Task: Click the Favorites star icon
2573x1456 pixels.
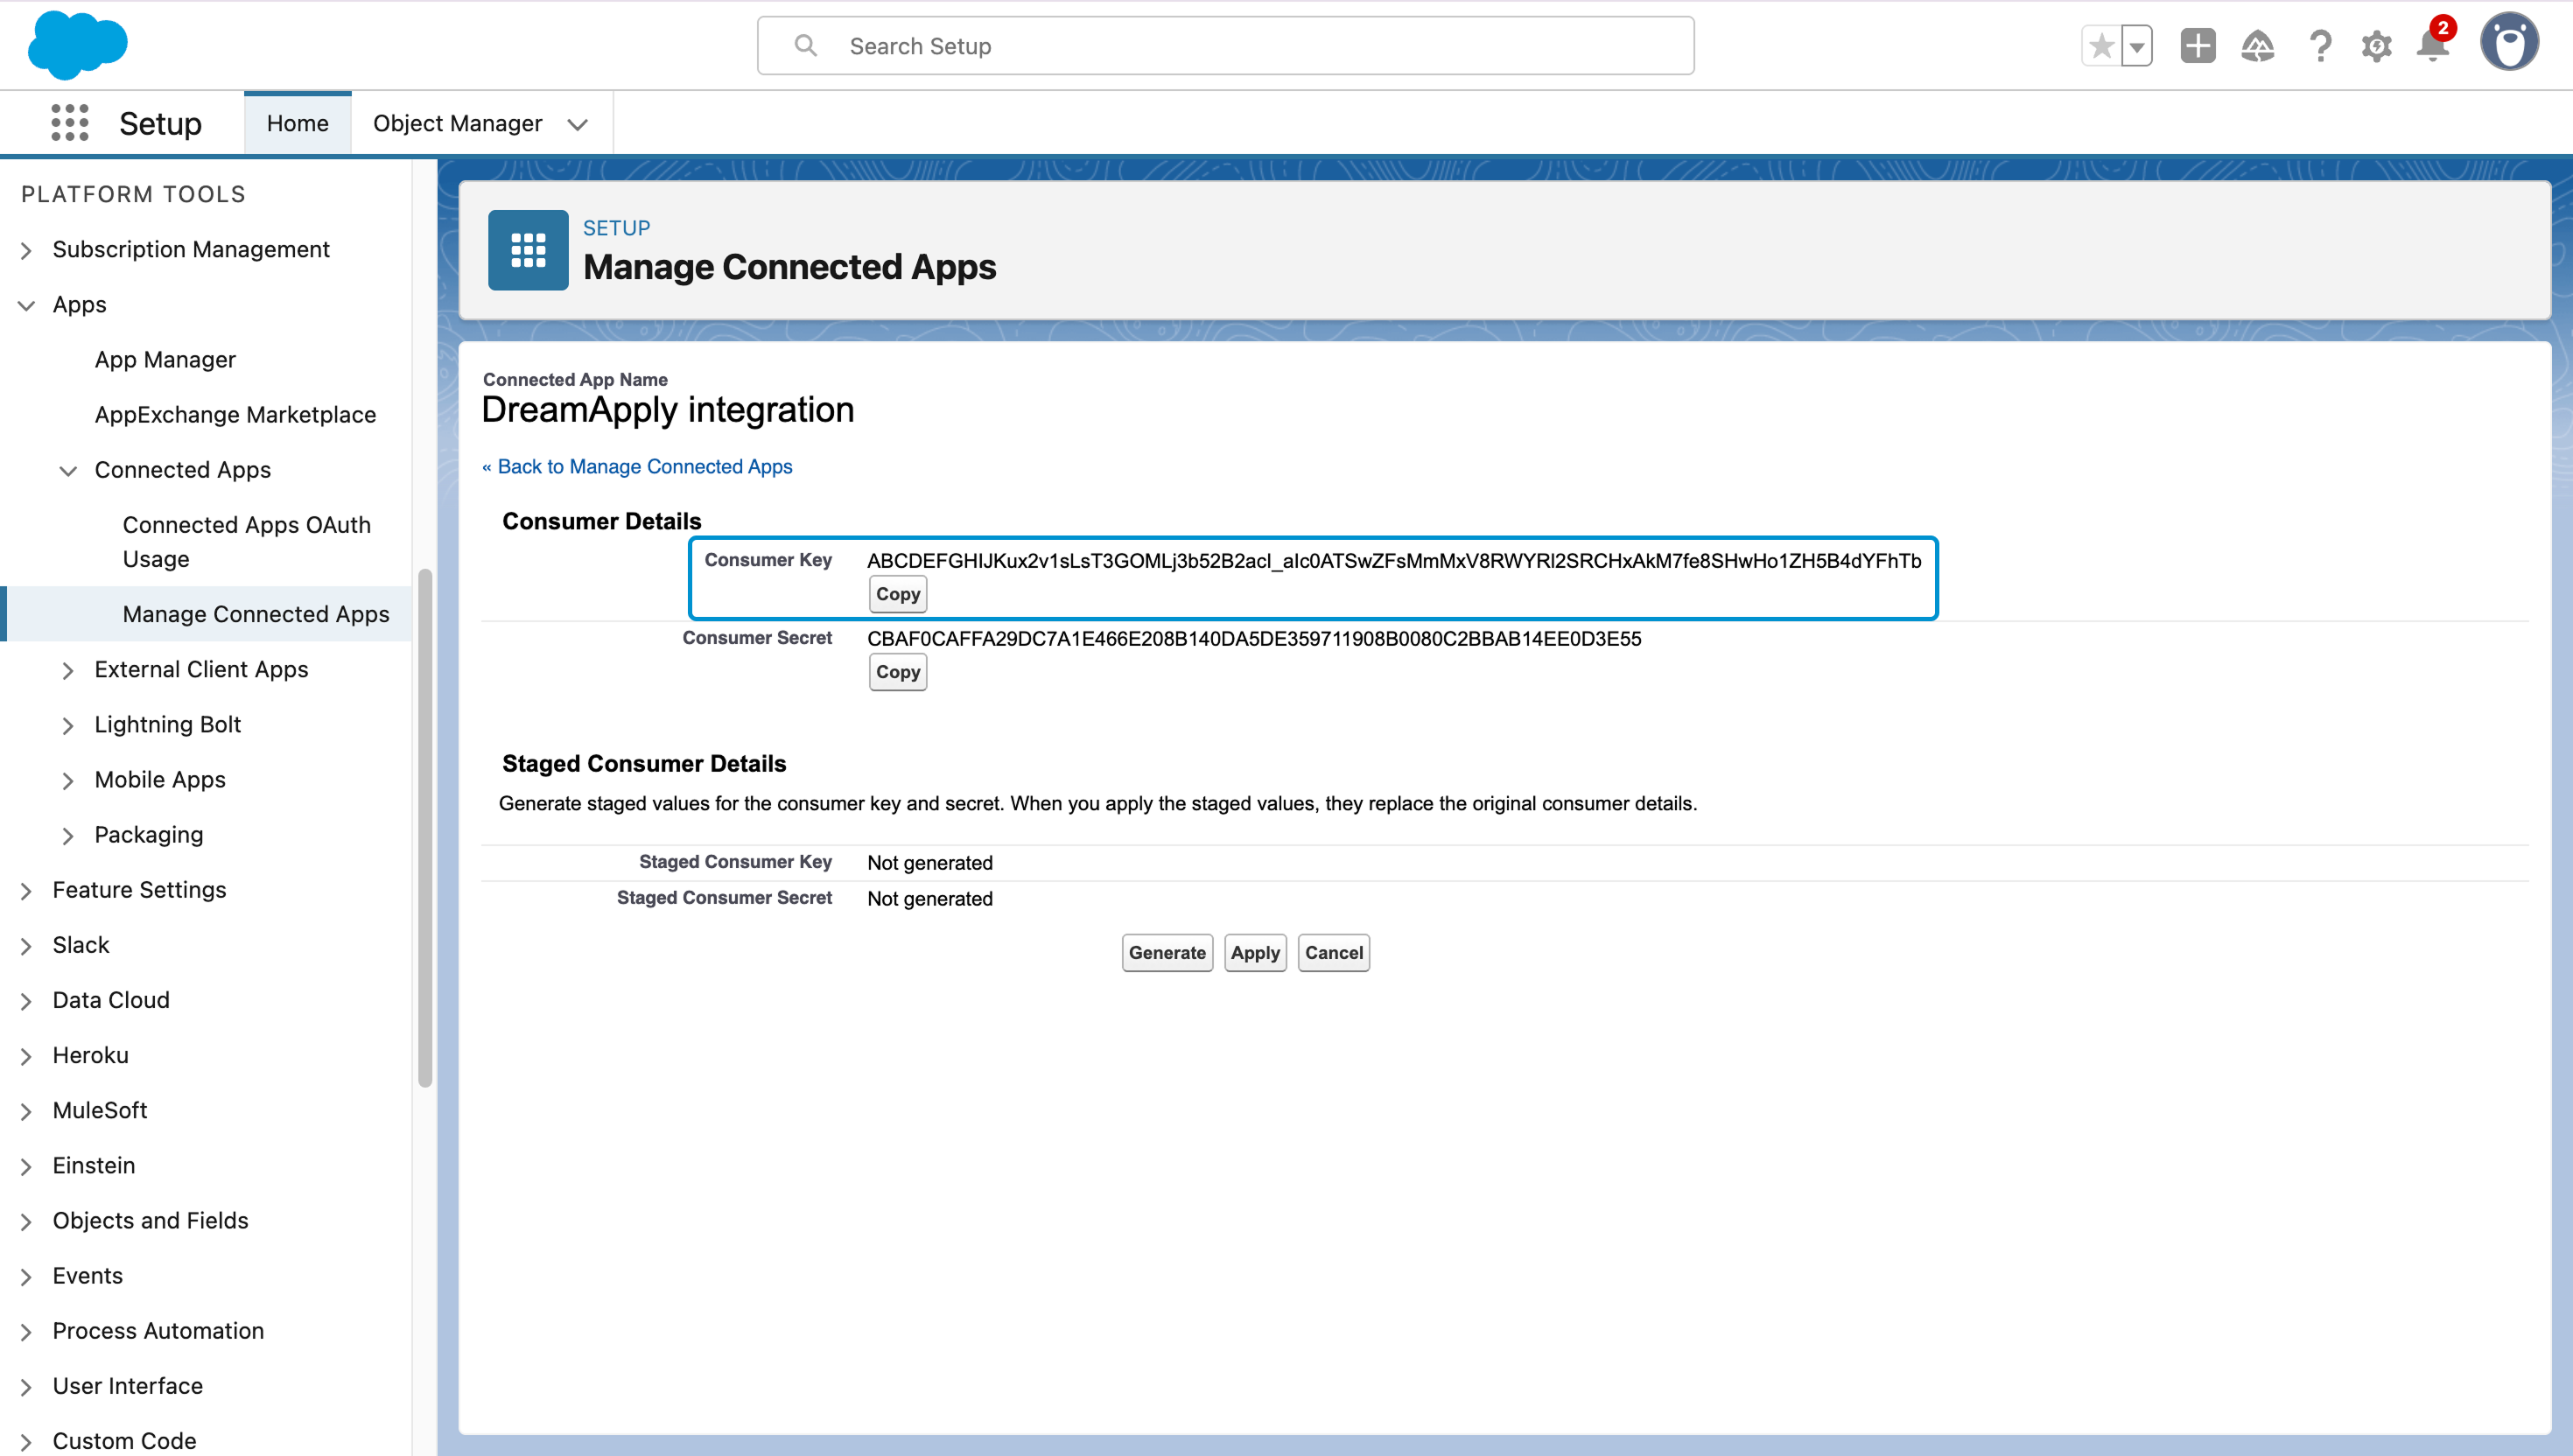Action: pyautogui.click(x=2101, y=46)
